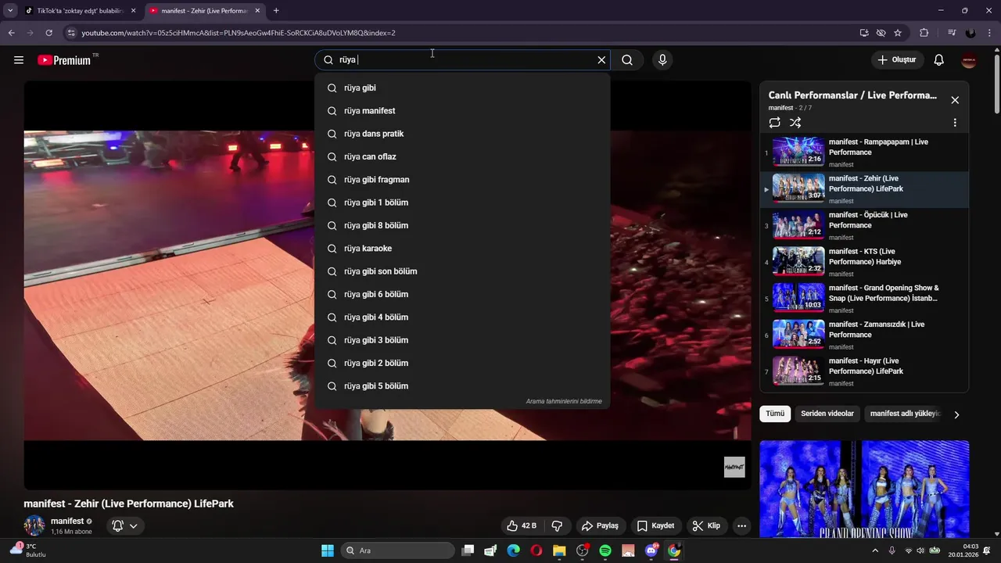This screenshot has height=563, width=1001.
Task: Close the playlist panel
Action: pos(955,100)
